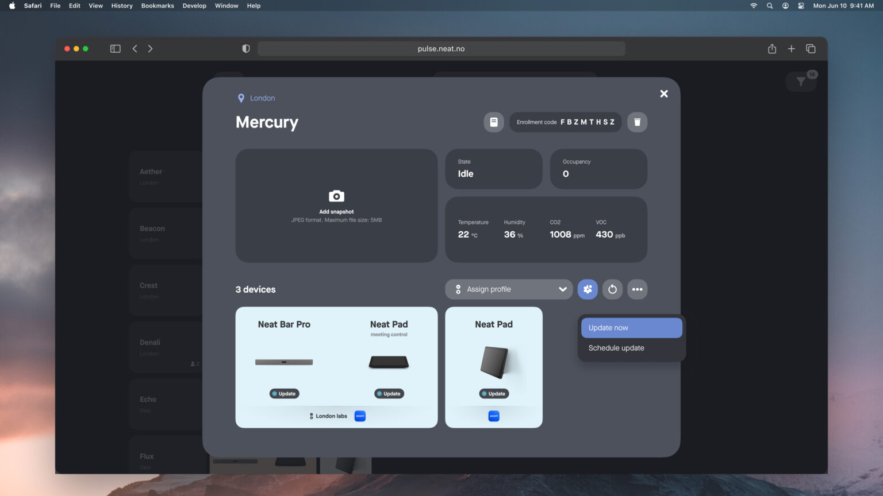Click the Safari privacy shield icon

[246, 49]
